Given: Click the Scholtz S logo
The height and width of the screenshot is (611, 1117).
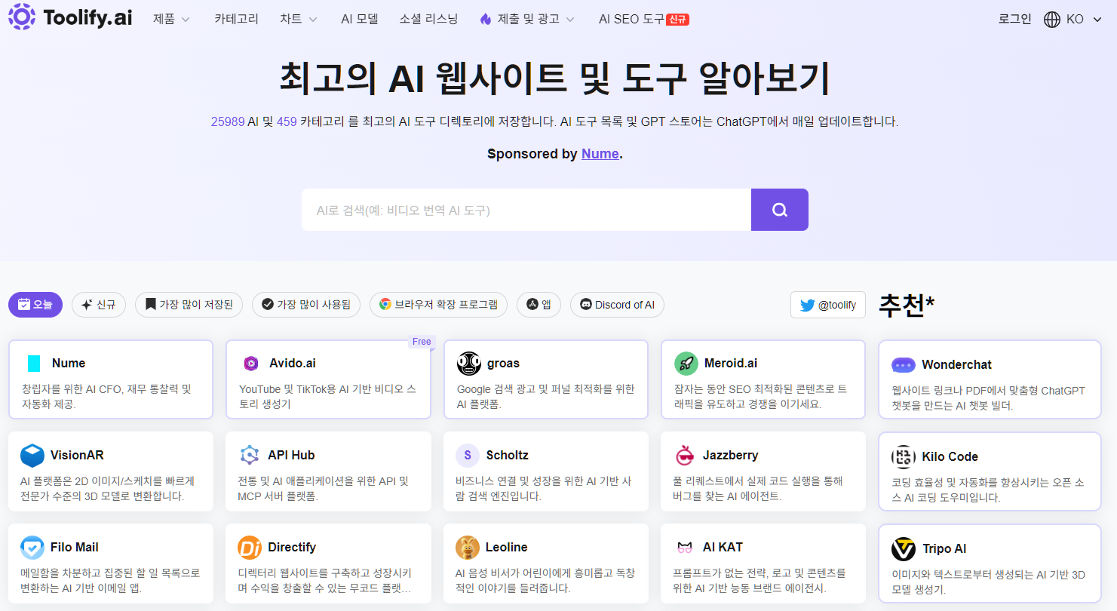Looking at the screenshot, I should (468, 456).
